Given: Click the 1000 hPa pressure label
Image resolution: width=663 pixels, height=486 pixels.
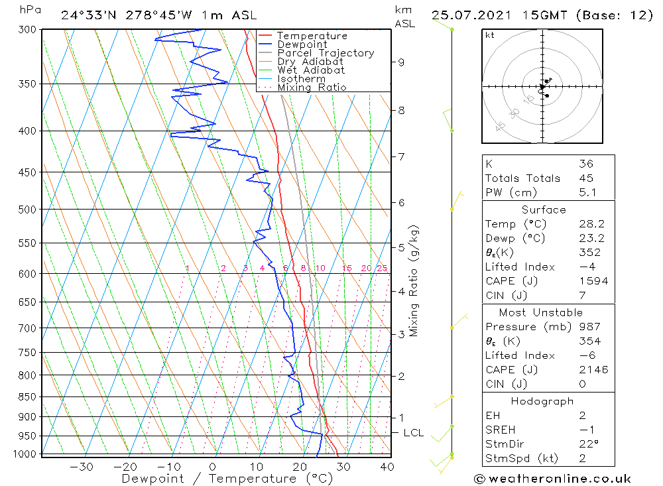Looking at the screenshot, I should pyautogui.click(x=25, y=454).
